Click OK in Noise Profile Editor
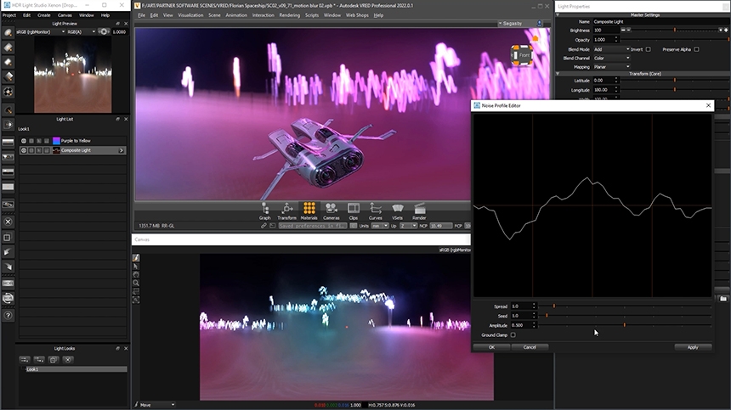731x410 pixels. pyautogui.click(x=491, y=347)
